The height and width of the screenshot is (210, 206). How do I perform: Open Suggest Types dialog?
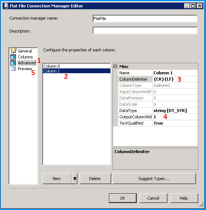click(x=154, y=179)
